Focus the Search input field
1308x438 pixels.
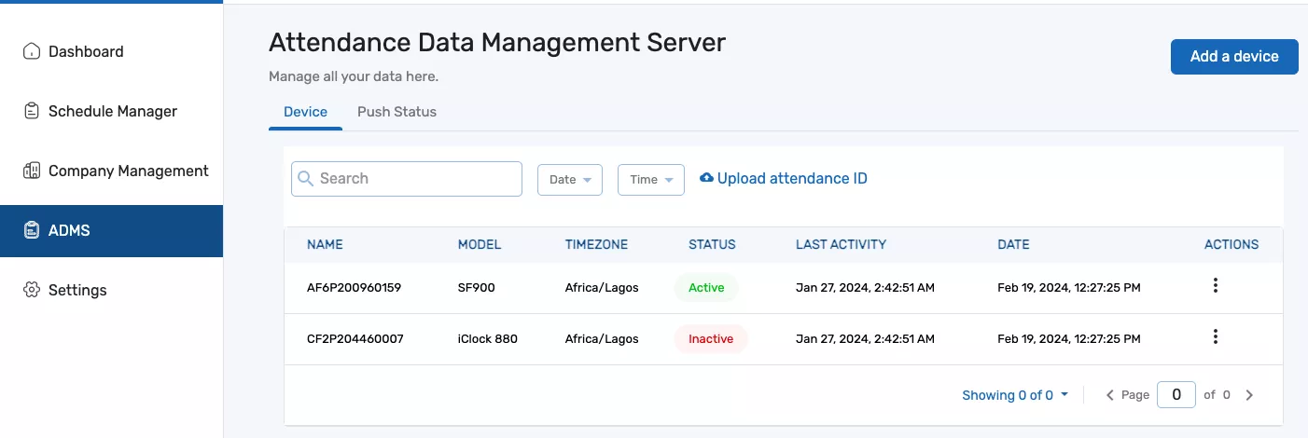(407, 178)
